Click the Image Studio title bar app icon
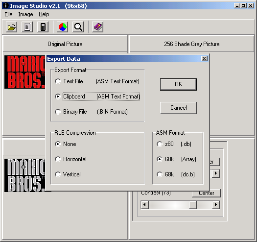The width and height of the screenshot is (257, 242). [x=6, y=6]
